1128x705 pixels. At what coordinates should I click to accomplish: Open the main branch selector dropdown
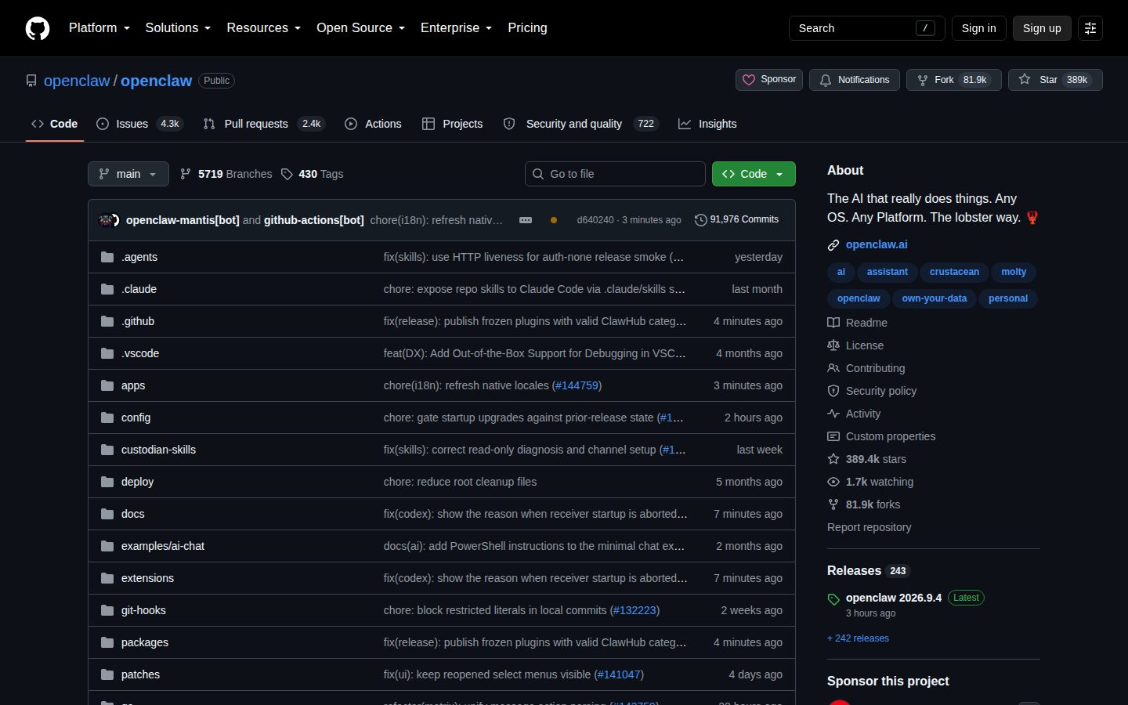[x=128, y=174]
